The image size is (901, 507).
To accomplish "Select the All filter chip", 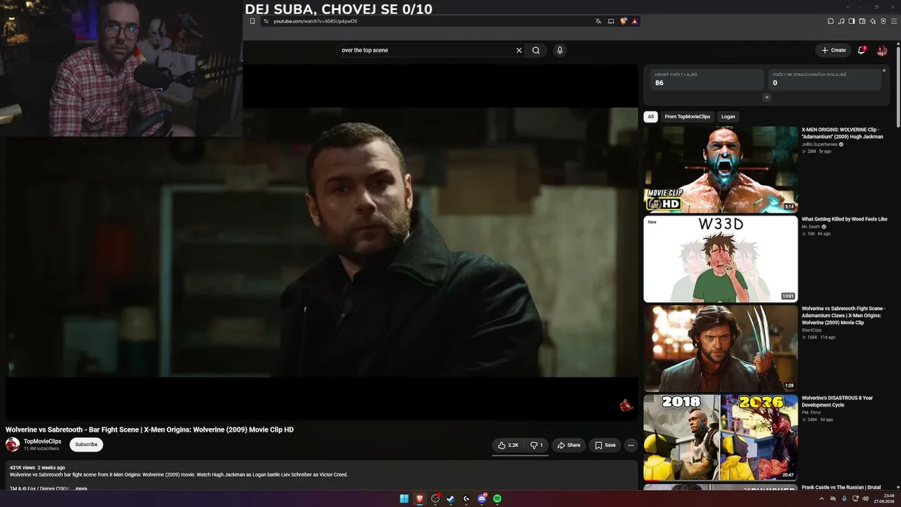I will click(x=651, y=117).
